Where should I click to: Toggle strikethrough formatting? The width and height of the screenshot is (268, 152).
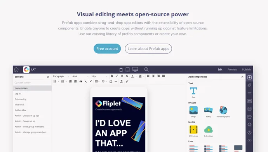(127, 76)
